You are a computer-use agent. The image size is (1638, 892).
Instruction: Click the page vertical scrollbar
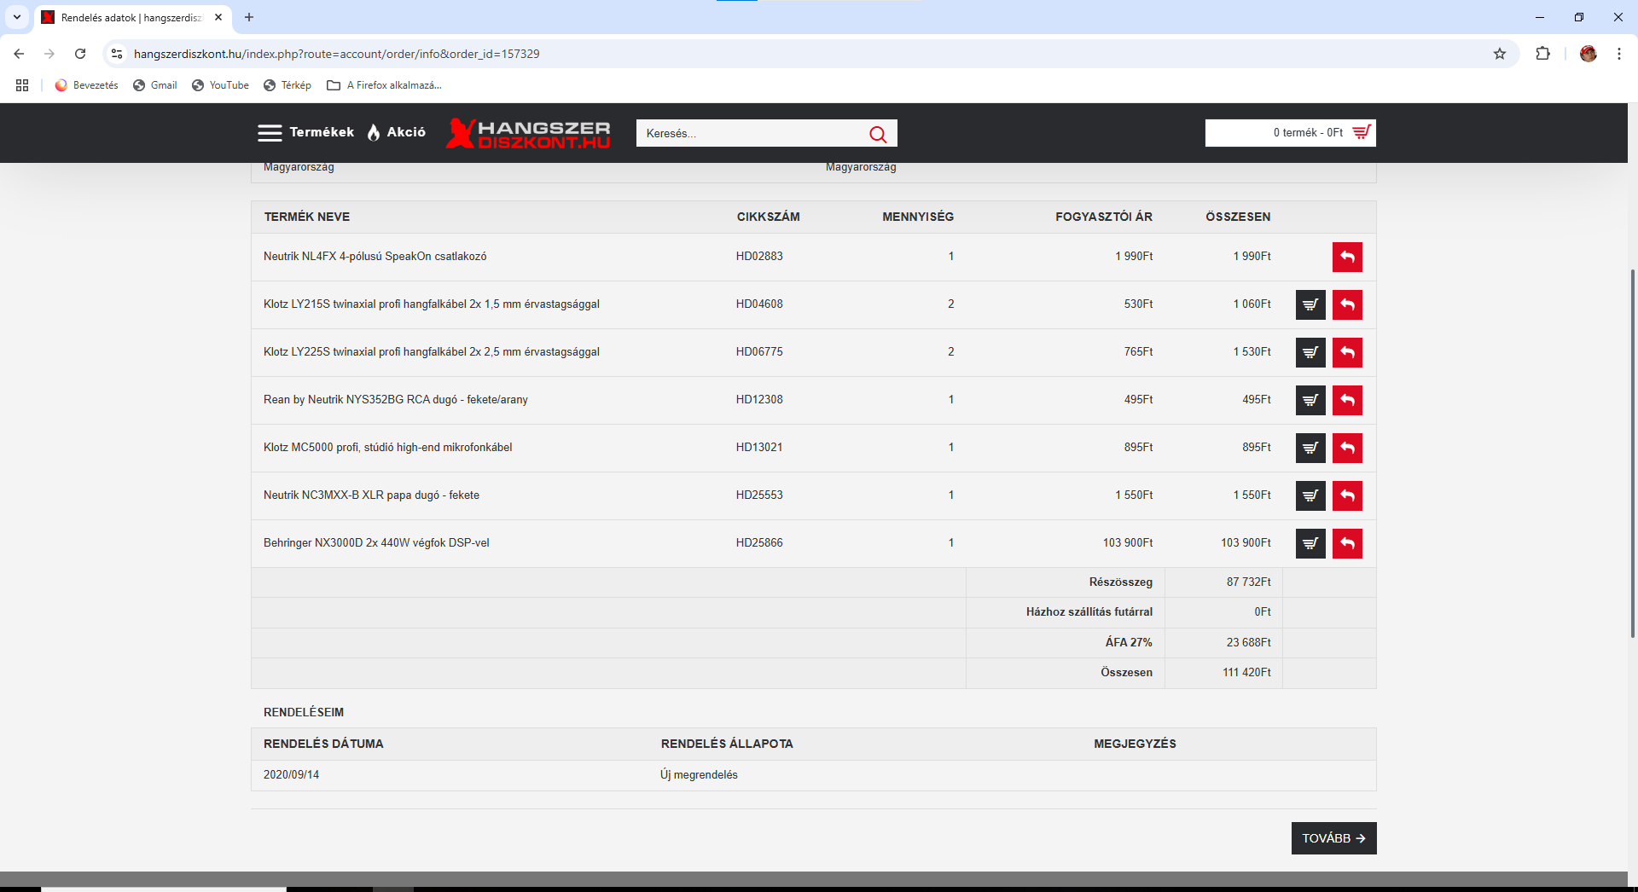point(1632,452)
